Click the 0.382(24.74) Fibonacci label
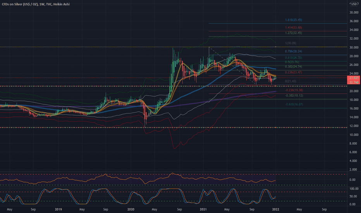The image size is (361, 213). (294, 67)
